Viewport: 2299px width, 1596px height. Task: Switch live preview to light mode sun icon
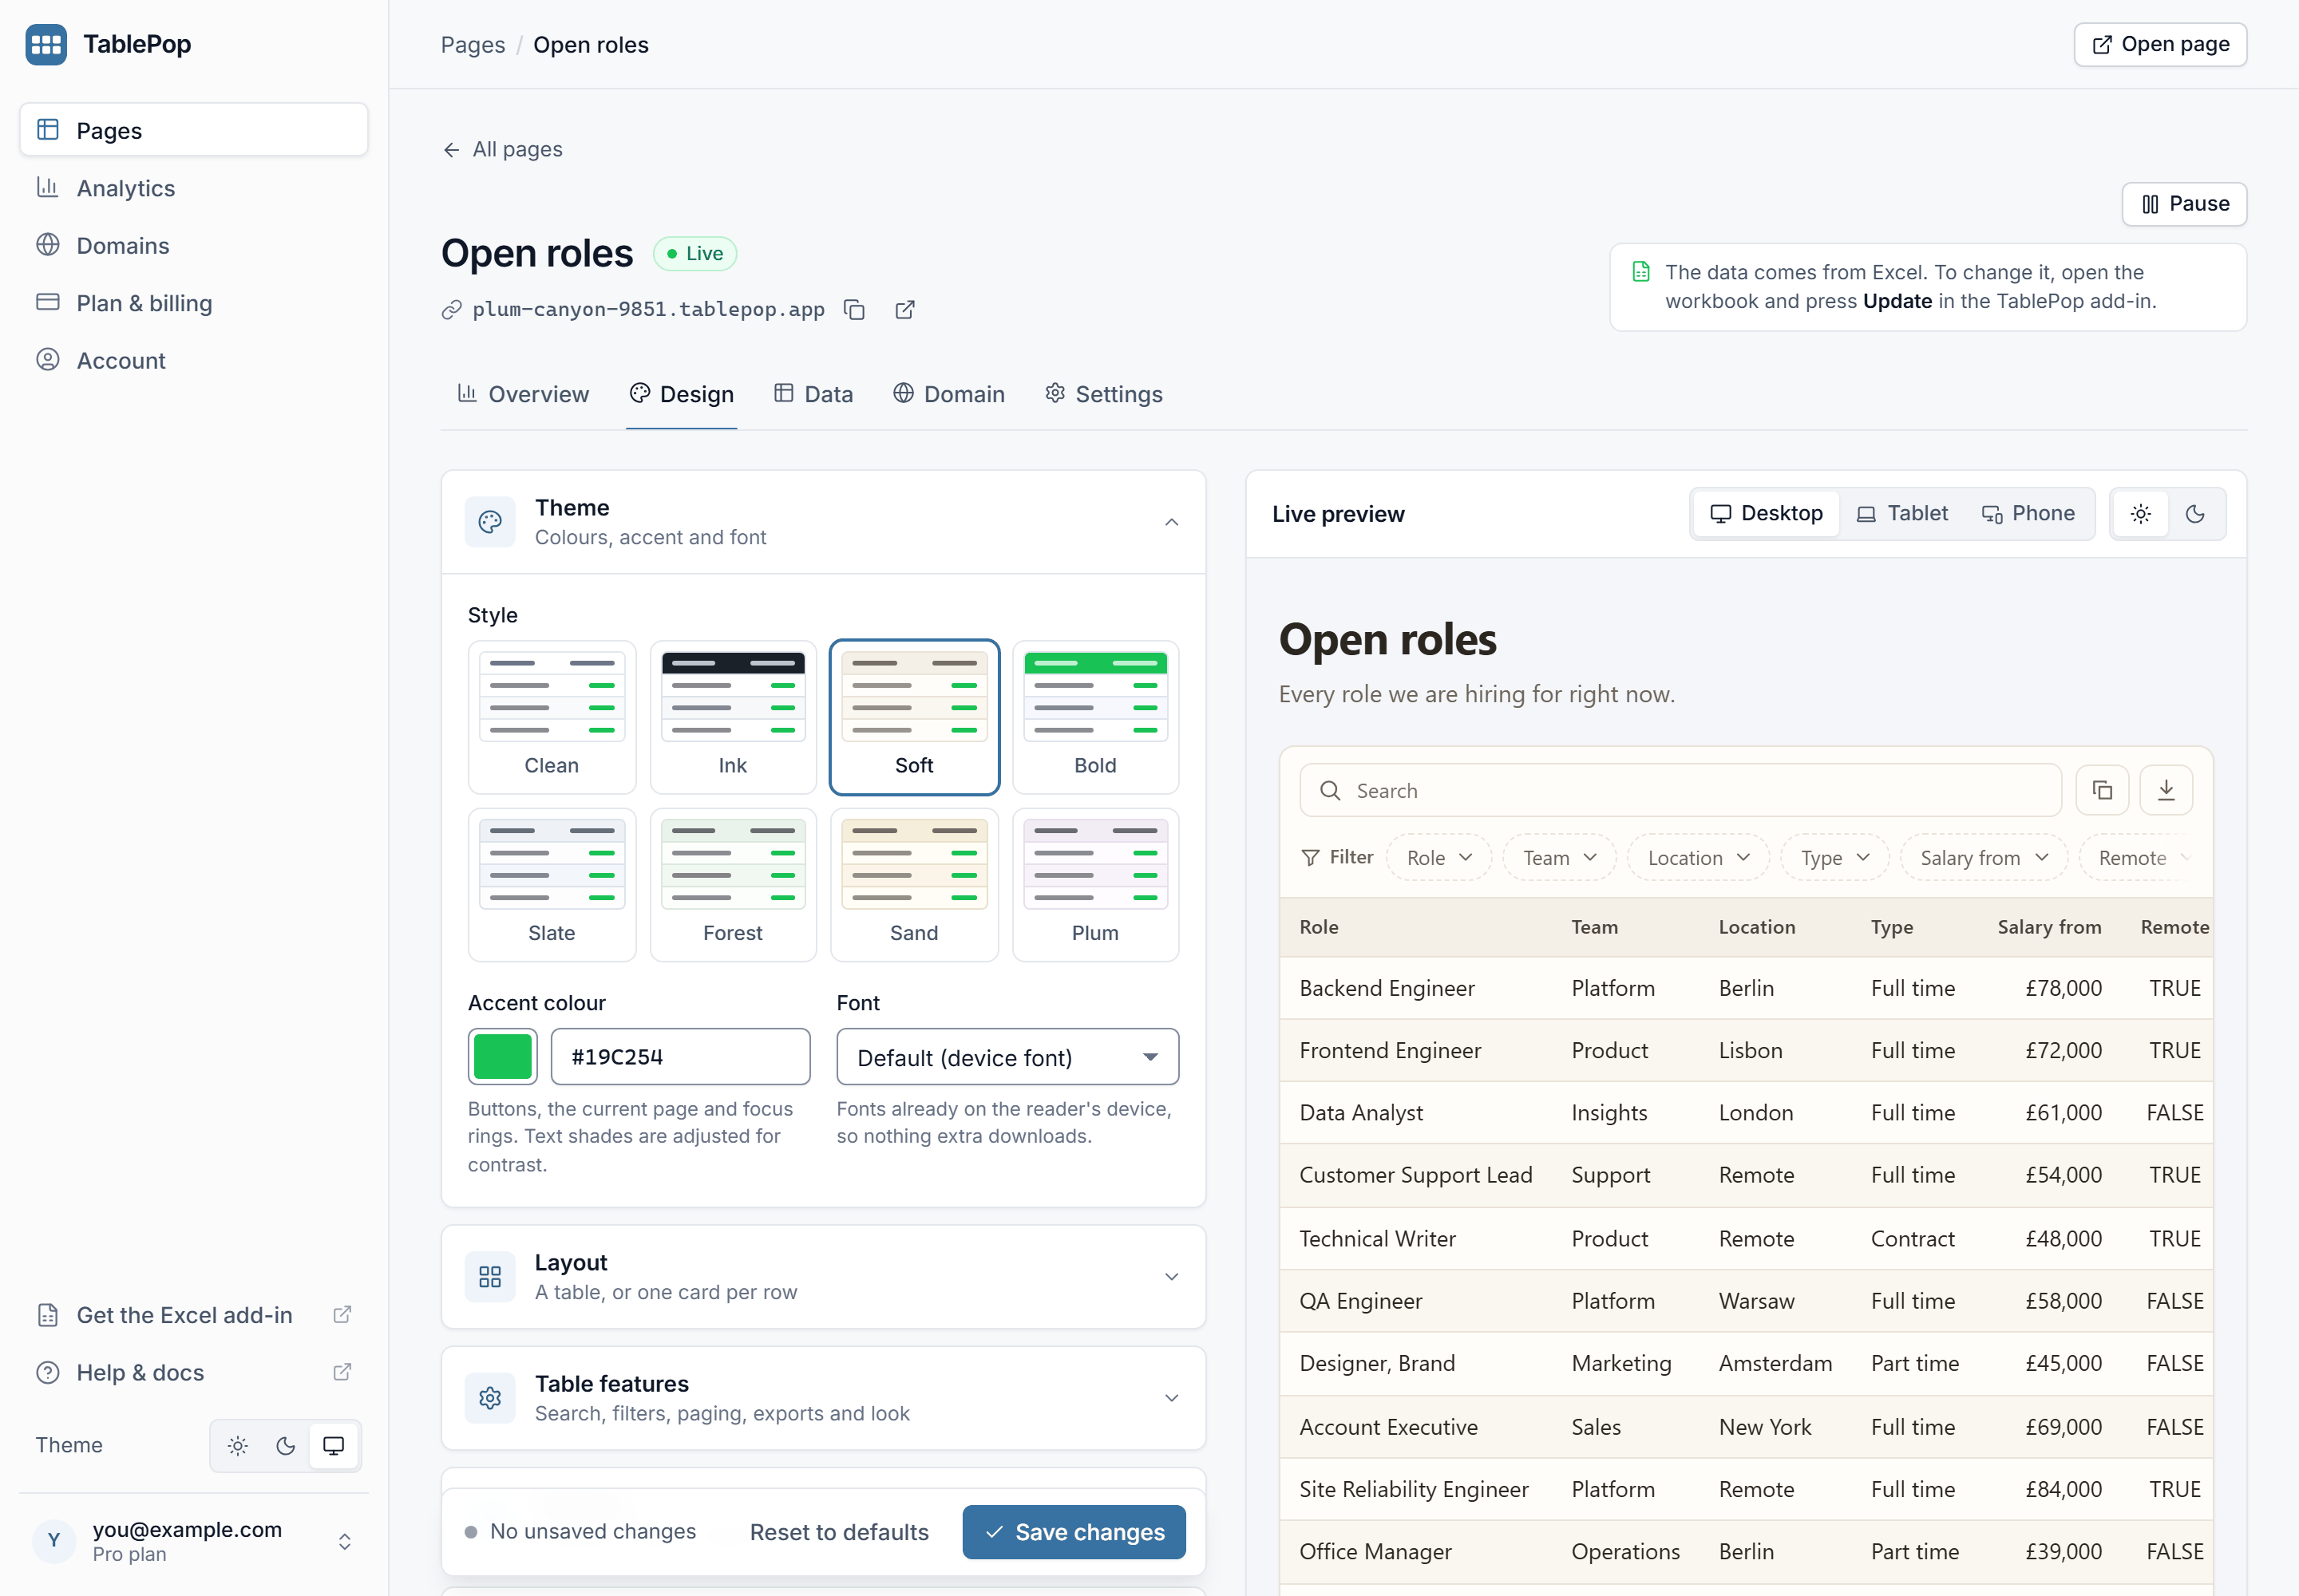(2140, 514)
